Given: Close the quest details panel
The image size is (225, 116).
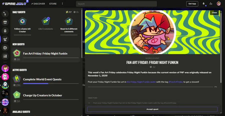Looking at the screenshot, I should coord(214,13).
